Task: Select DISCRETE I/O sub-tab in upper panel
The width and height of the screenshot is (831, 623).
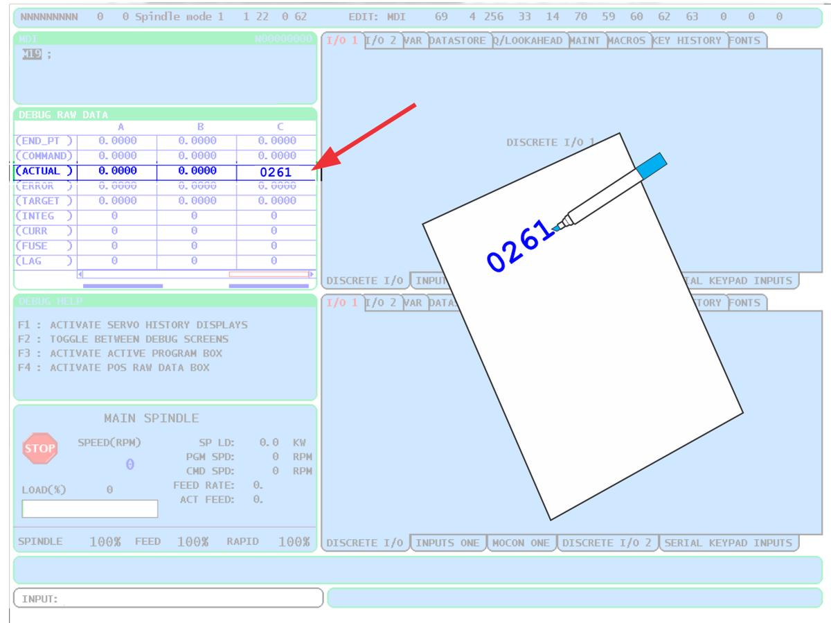Action: click(x=365, y=281)
